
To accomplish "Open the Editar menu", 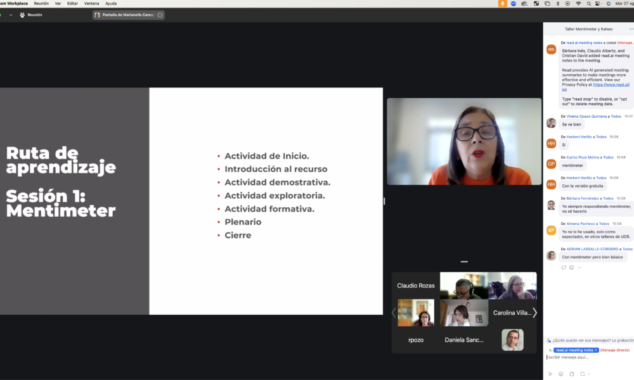I will (x=72, y=3).
